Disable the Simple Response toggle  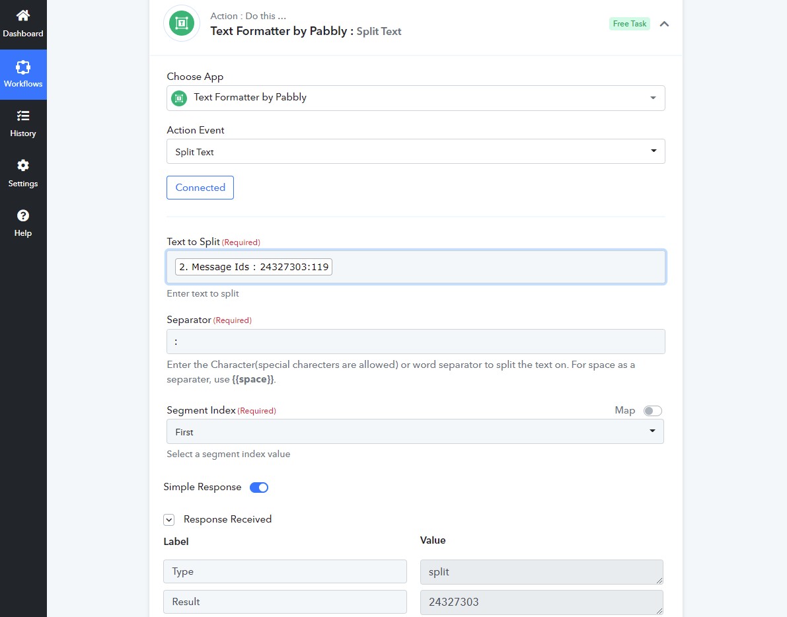pos(259,488)
